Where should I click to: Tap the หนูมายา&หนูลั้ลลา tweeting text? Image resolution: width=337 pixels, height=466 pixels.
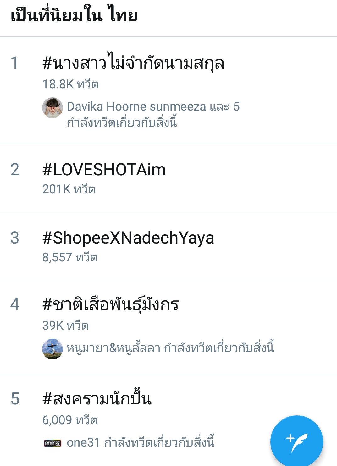click(170, 348)
